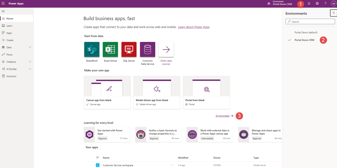Open the AP account avatar menu
The width and height of the screenshot is (337, 168).
333,3
